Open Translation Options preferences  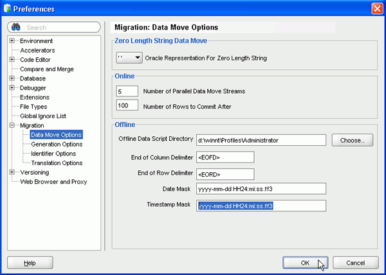(x=56, y=163)
